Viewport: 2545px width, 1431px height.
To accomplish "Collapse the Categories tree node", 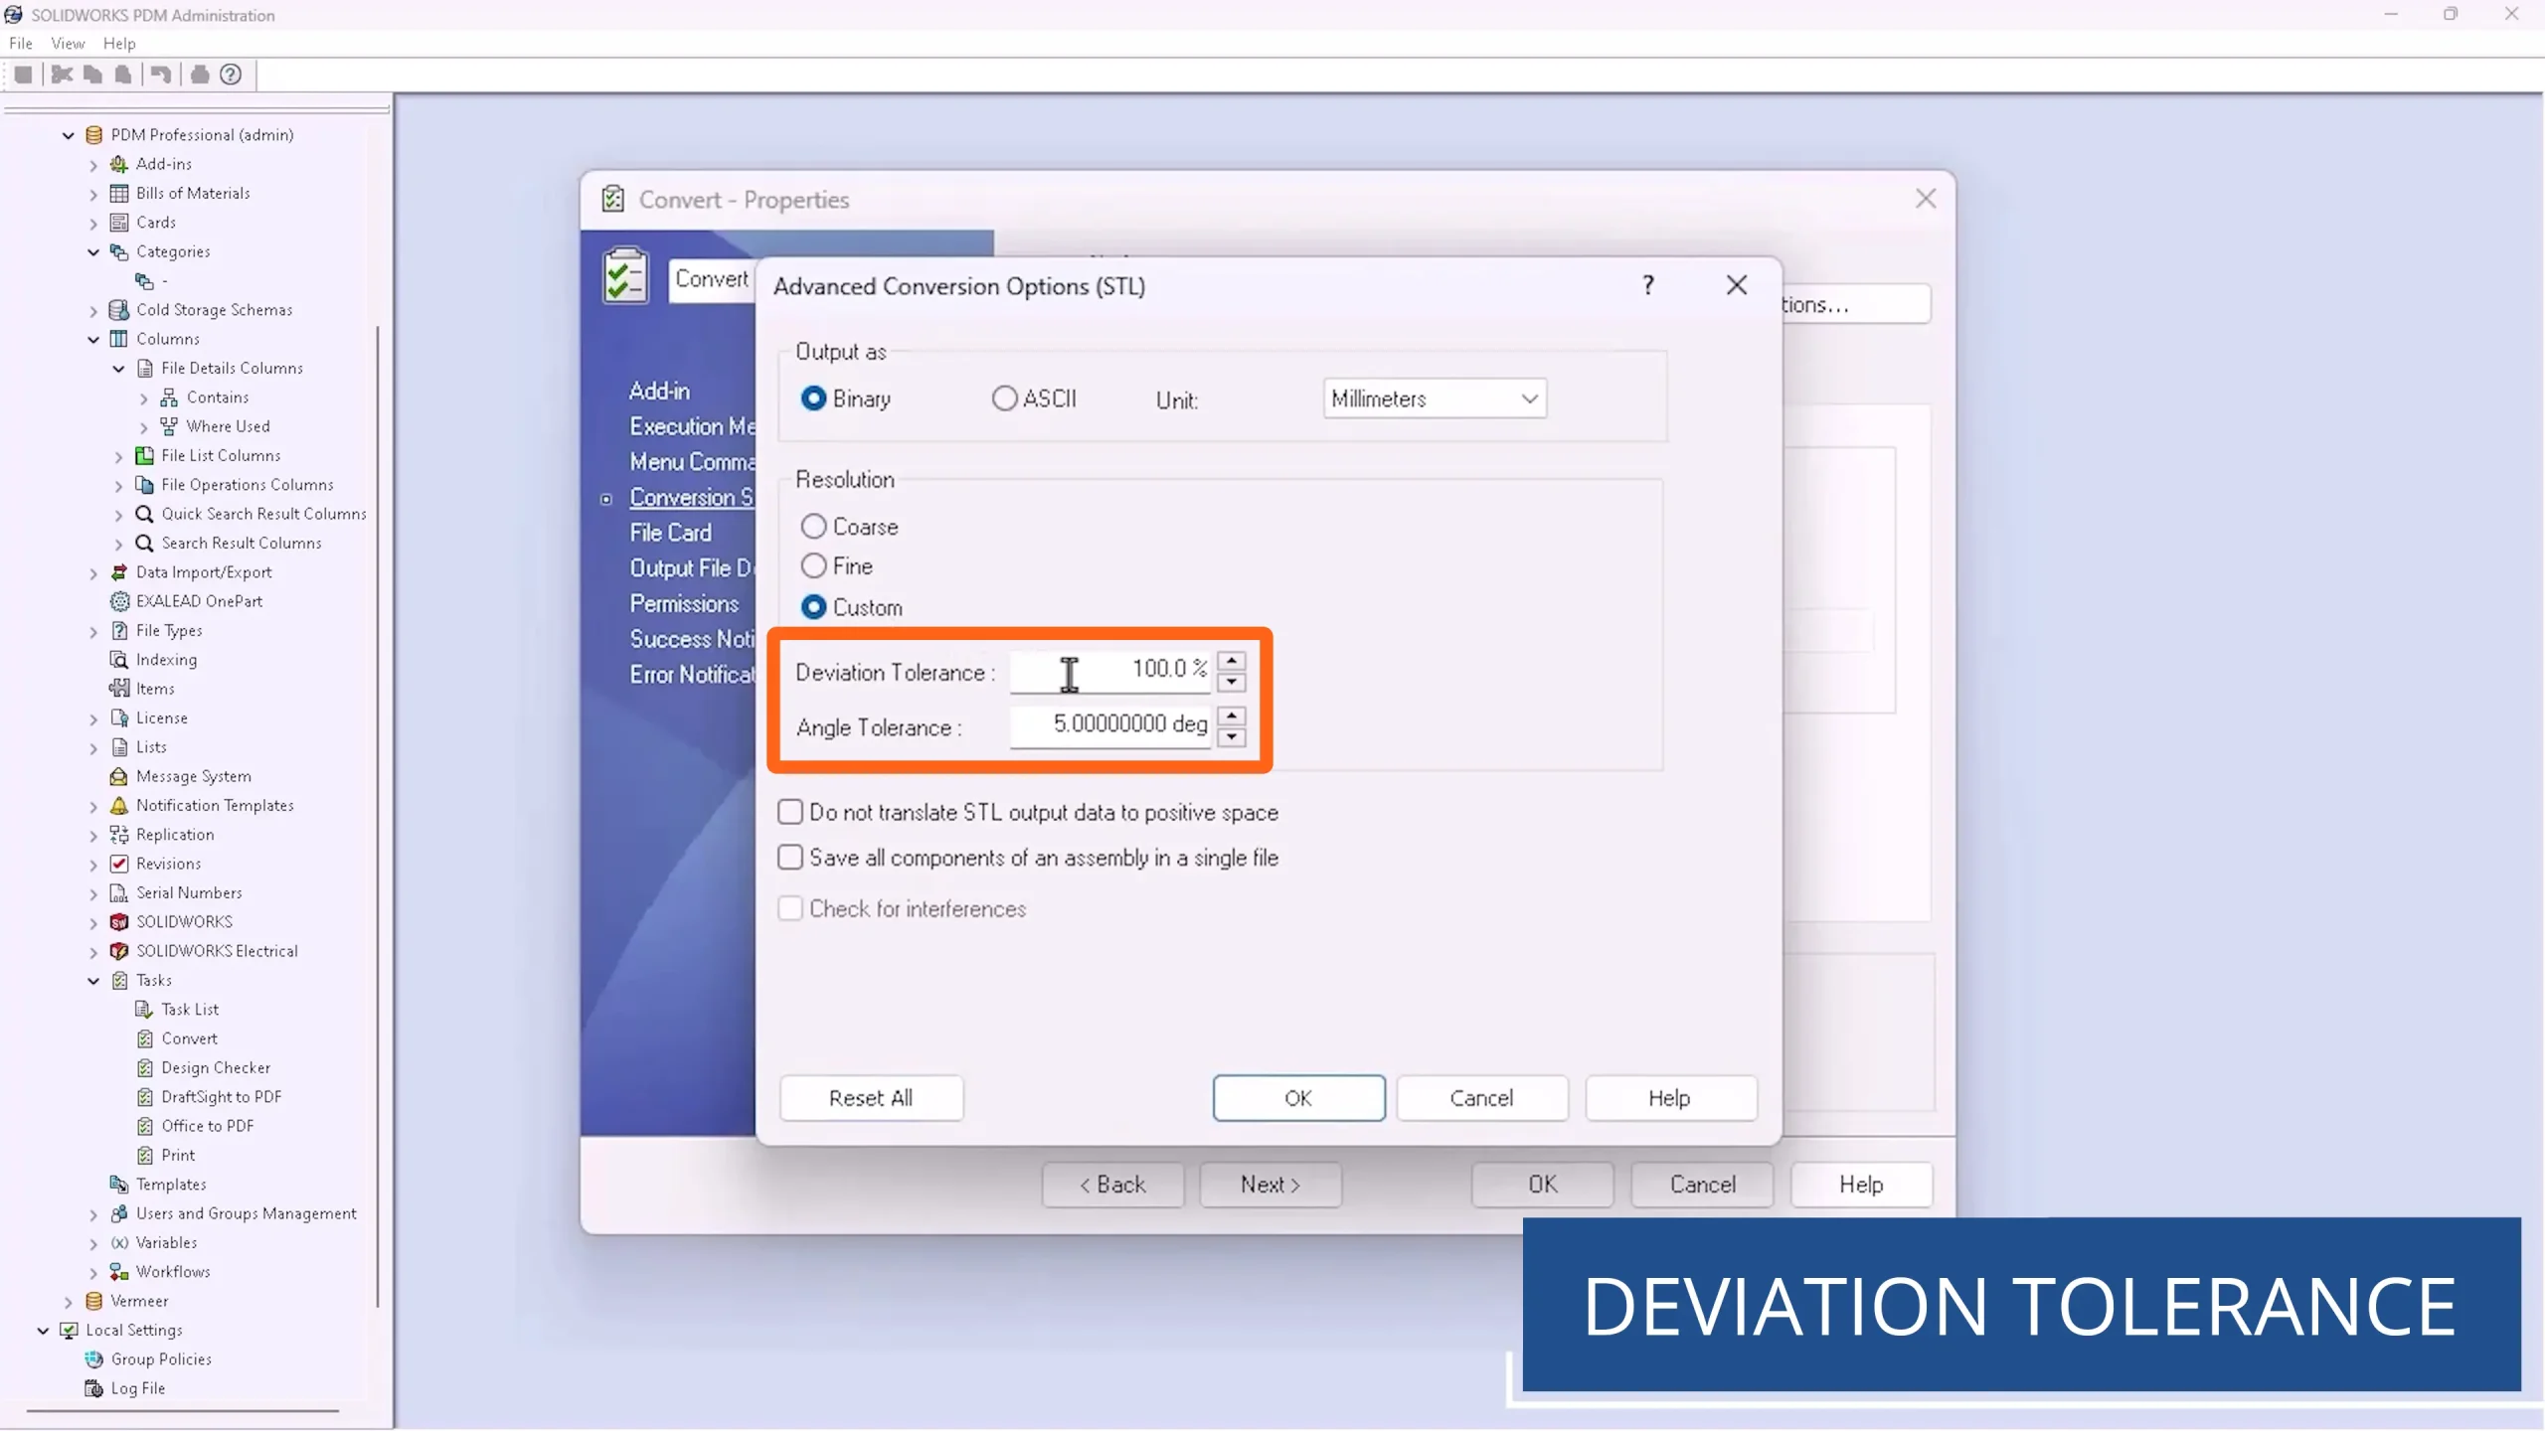I will [93, 251].
